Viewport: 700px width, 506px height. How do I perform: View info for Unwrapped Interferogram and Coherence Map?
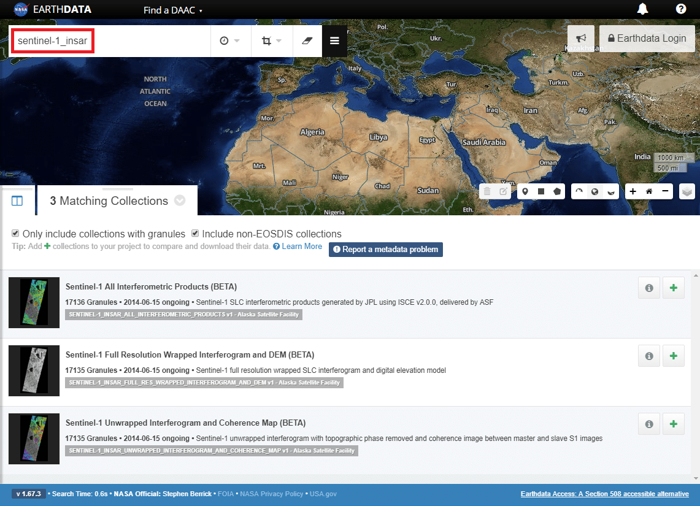tap(649, 424)
